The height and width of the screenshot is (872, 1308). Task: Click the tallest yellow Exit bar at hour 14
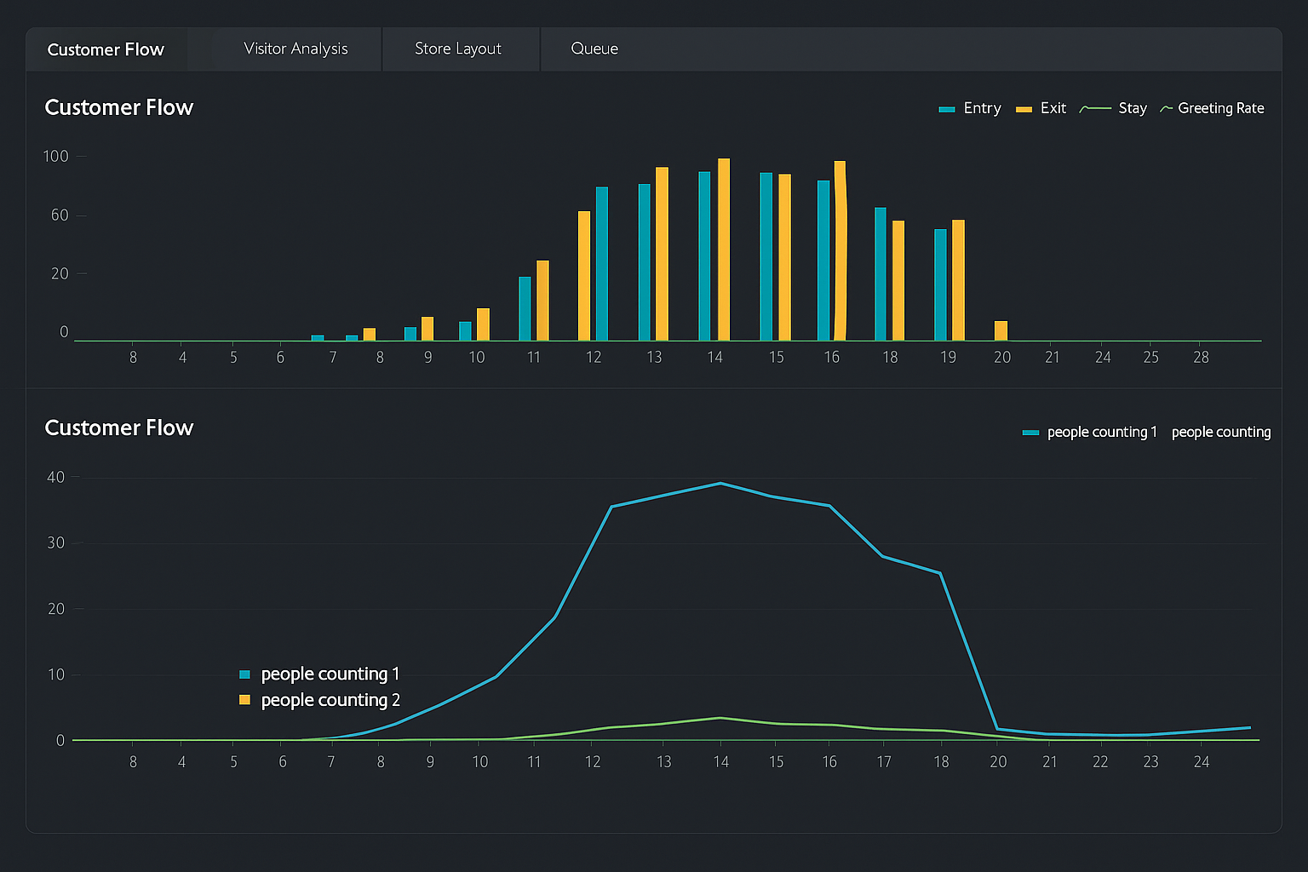[724, 250]
